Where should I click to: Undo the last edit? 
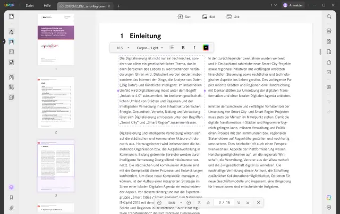(x=329, y=102)
